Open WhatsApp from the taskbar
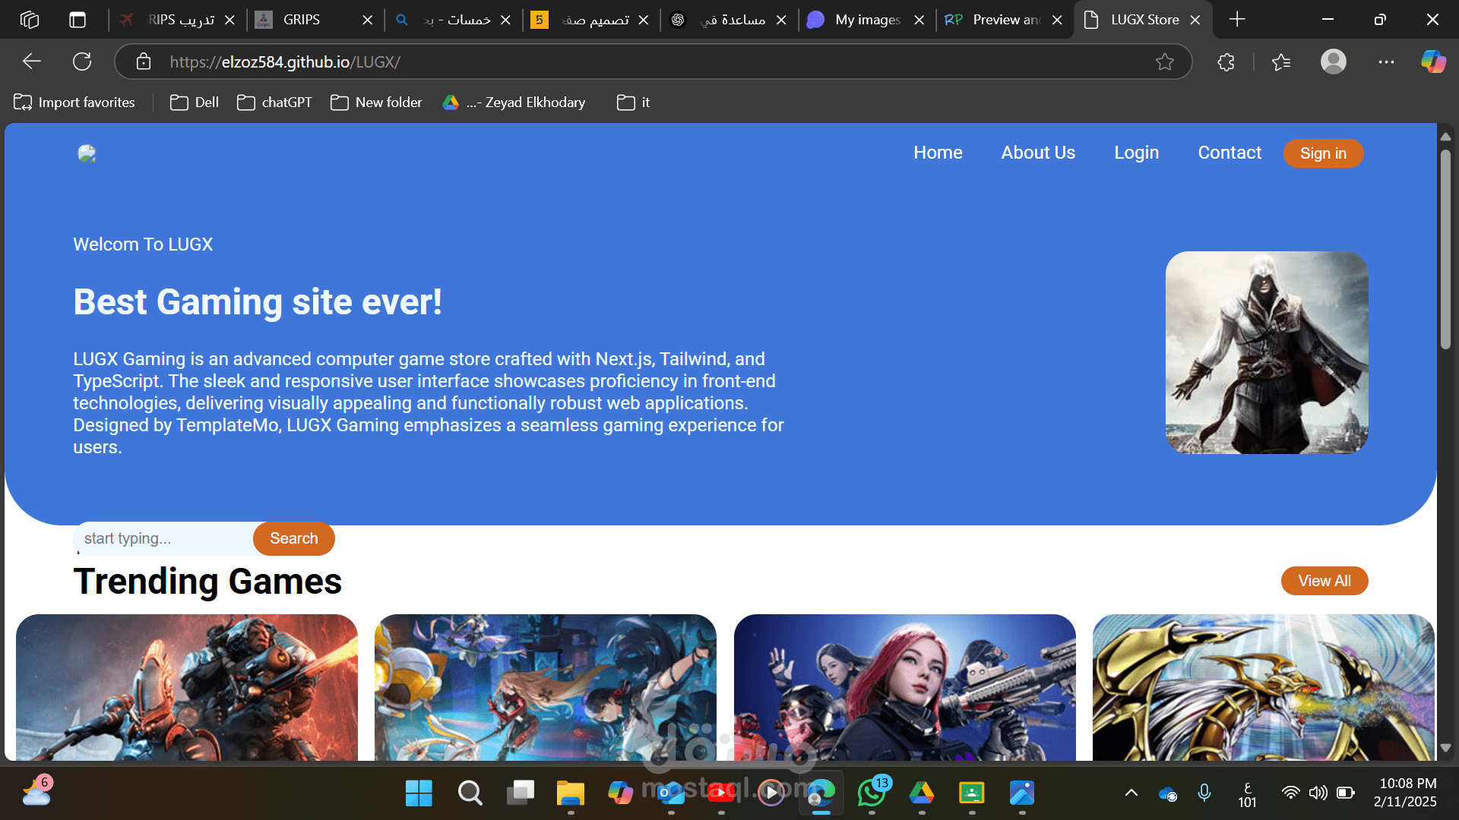Viewport: 1459px width, 820px height. click(x=872, y=793)
